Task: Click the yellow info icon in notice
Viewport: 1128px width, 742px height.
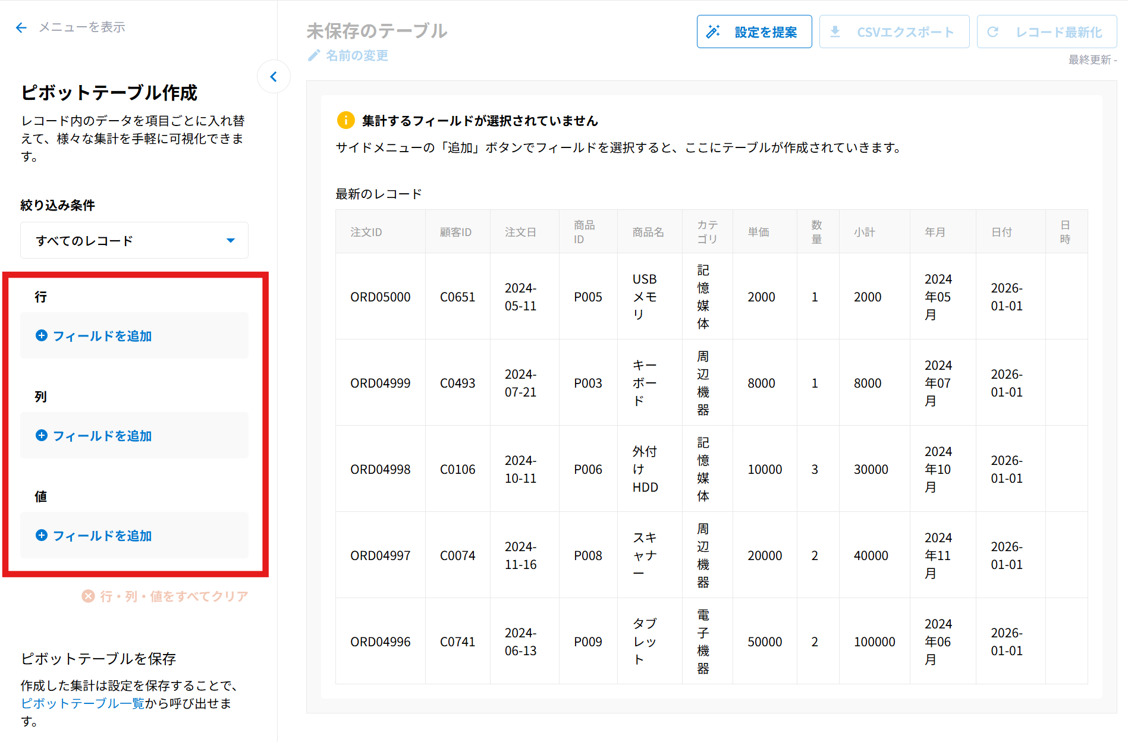Action: (x=345, y=121)
